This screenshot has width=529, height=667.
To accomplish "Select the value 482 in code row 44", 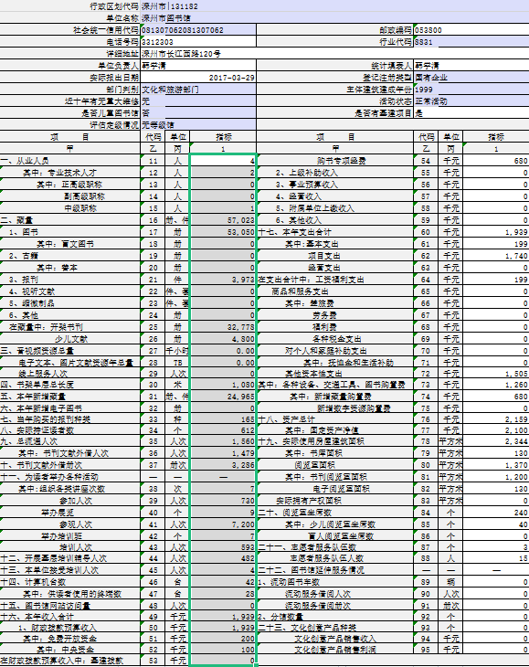I will 223,558.
